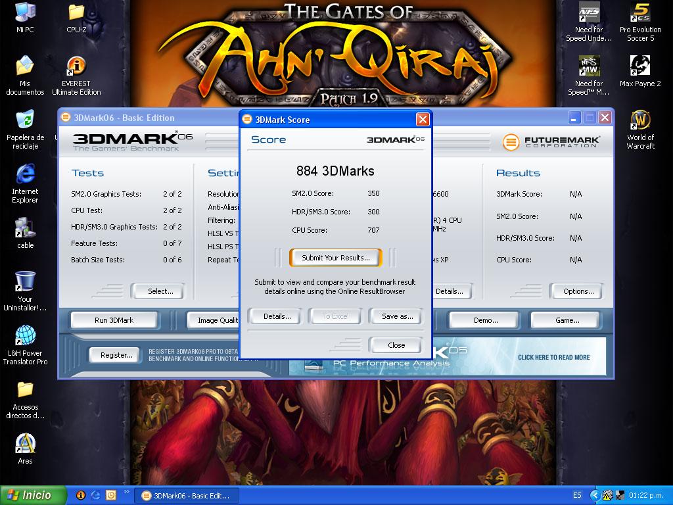Image resolution: width=673 pixels, height=505 pixels.
Task: Click Demo button in 3DMark06
Action: tap(486, 320)
